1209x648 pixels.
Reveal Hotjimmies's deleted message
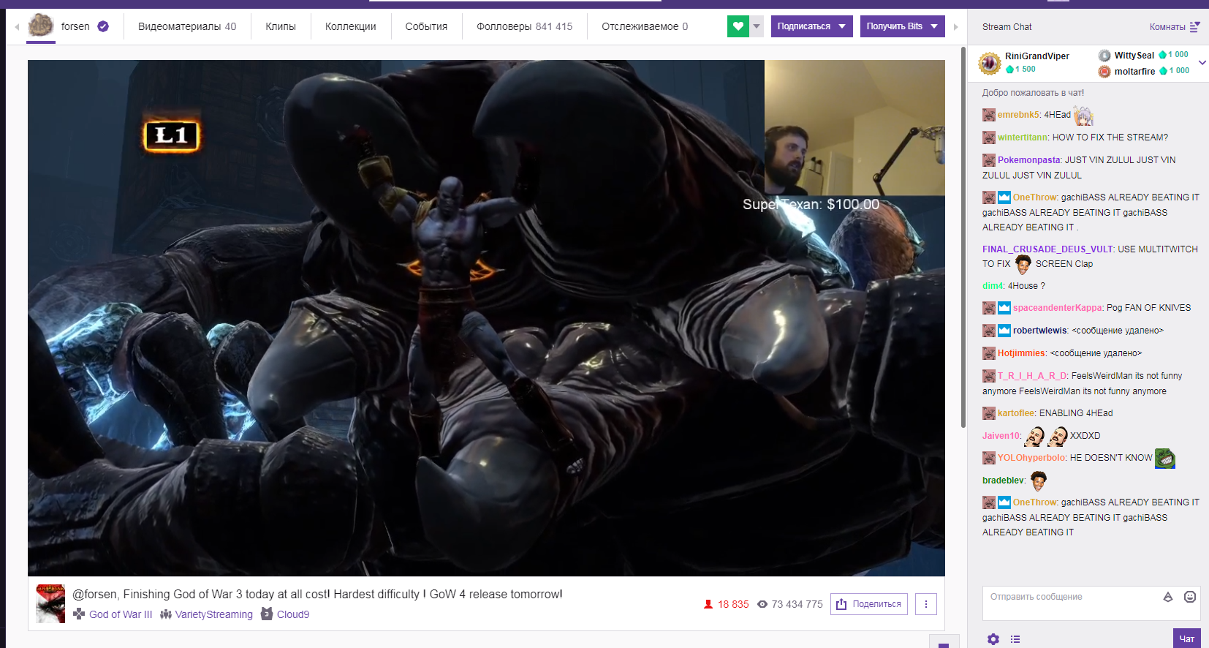pos(1096,353)
